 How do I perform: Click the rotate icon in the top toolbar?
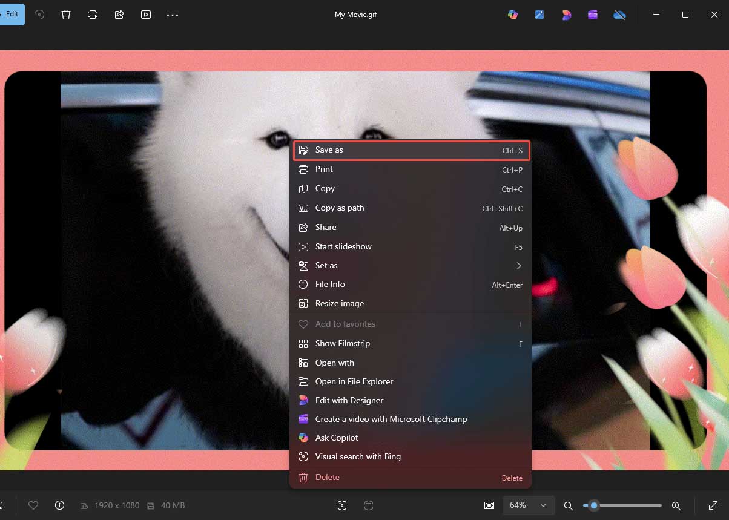40,15
